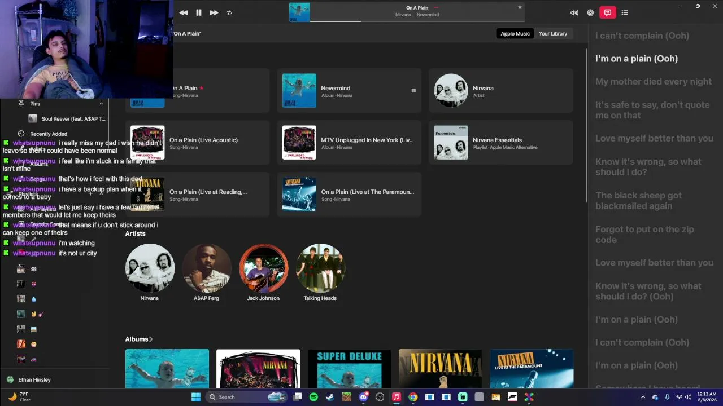Open the Windows Start menu
The width and height of the screenshot is (723, 406).
tap(196, 397)
